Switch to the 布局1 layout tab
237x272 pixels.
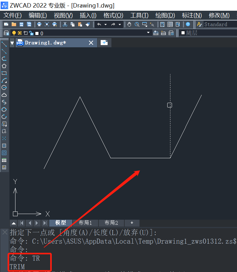point(85,223)
